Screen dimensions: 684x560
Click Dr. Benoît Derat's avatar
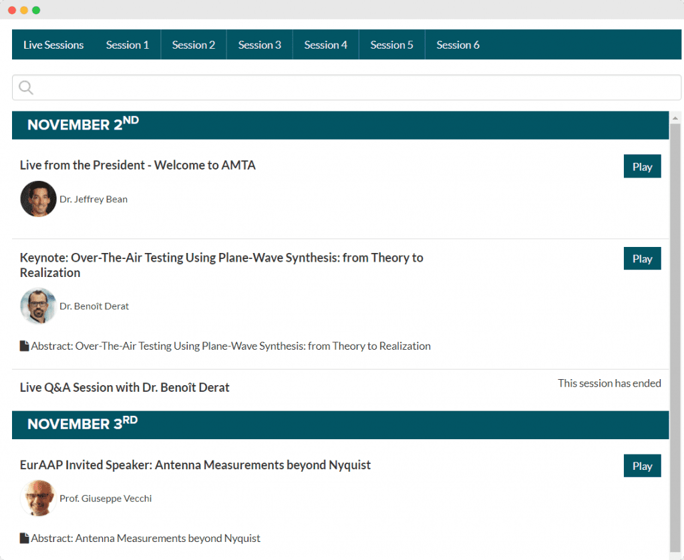pos(38,306)
